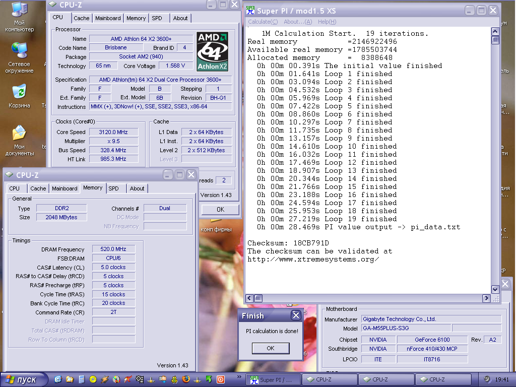The height and width of the screenshot is (387, 516).
Task: Launch the Firefox quick launch icon
Action: coord(186,379)
